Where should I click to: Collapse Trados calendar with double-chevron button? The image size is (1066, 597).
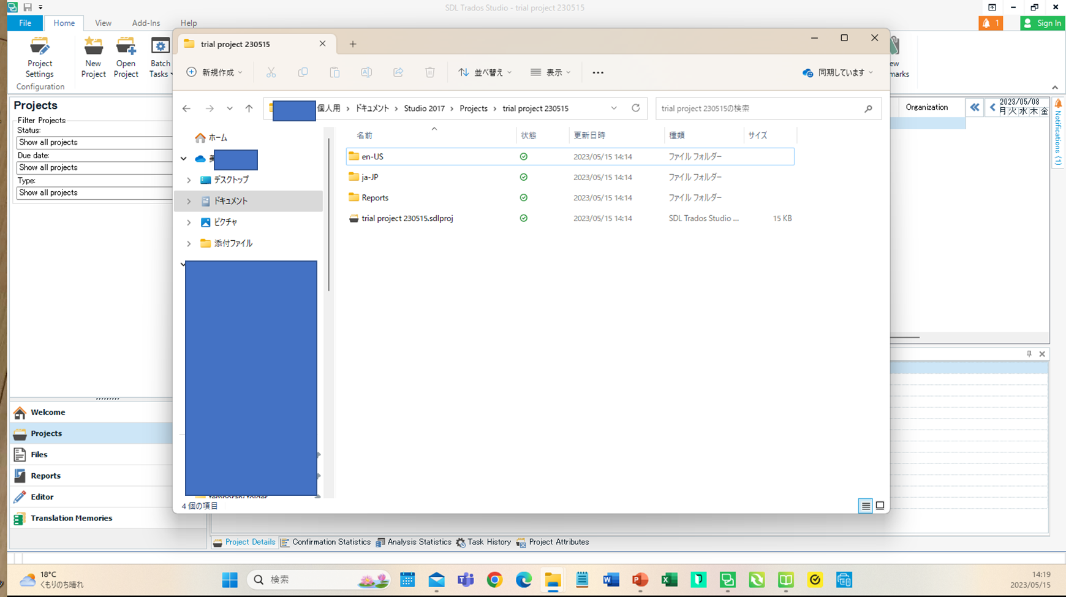click(975, 107)
